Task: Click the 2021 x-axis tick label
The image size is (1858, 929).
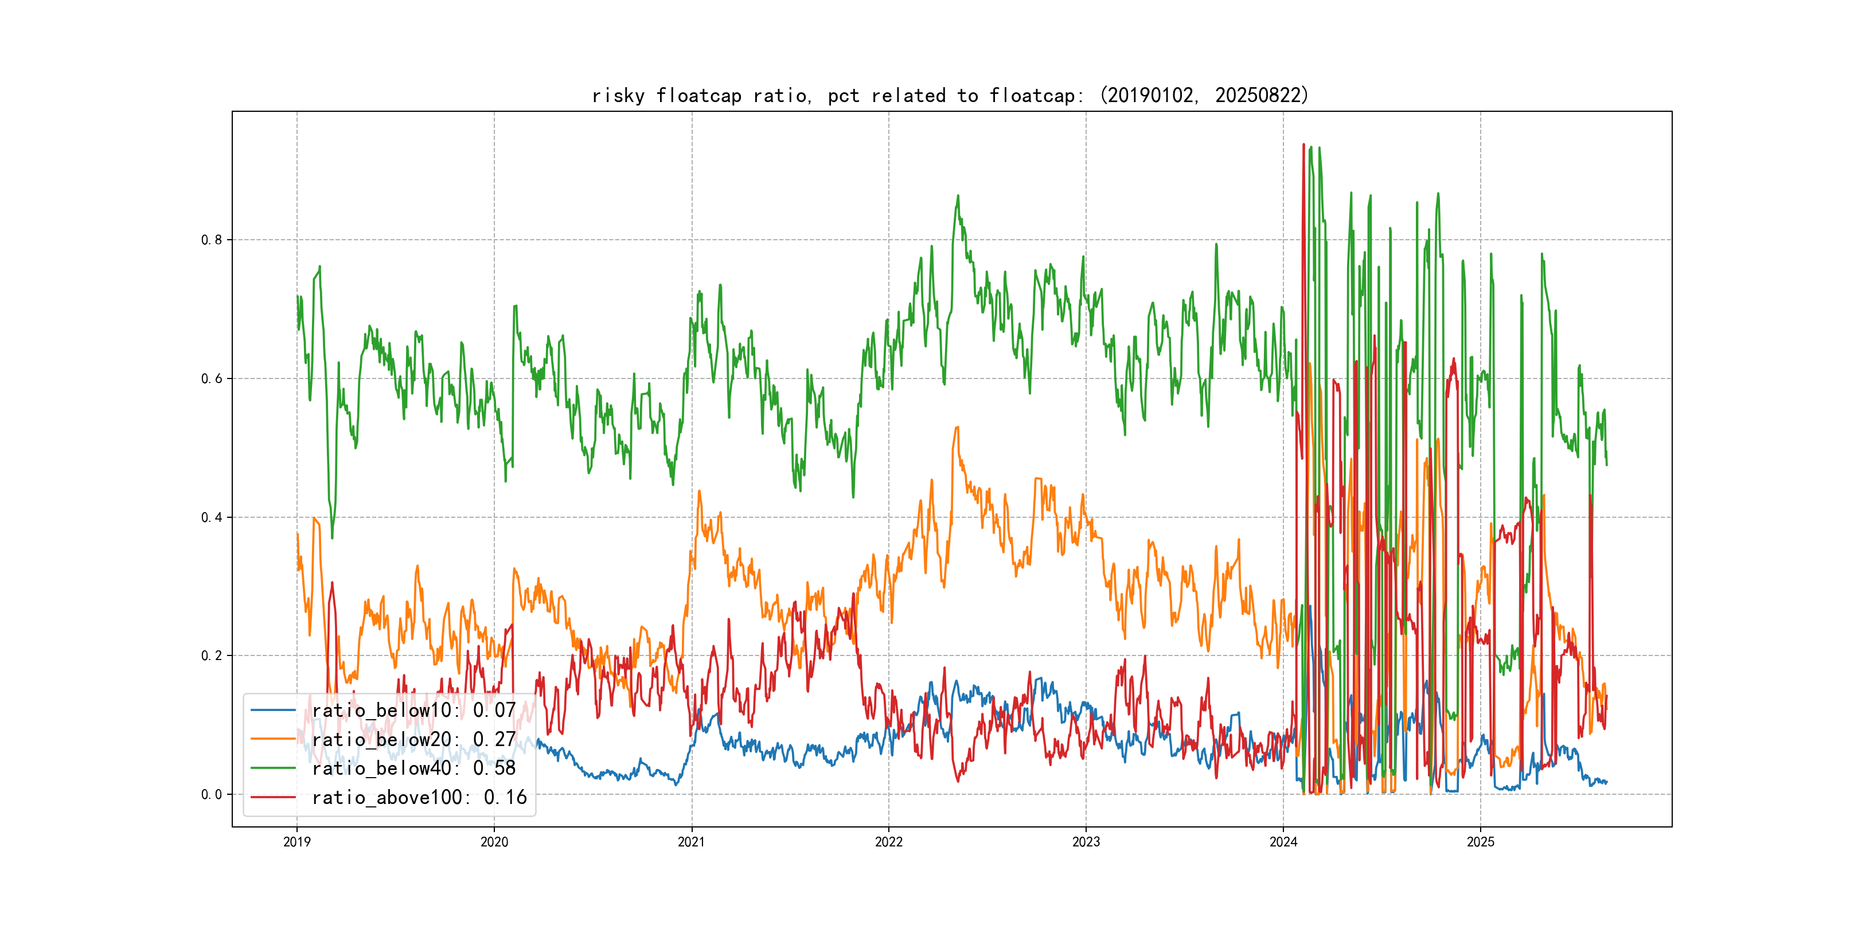Action: (x=692, y=842)
